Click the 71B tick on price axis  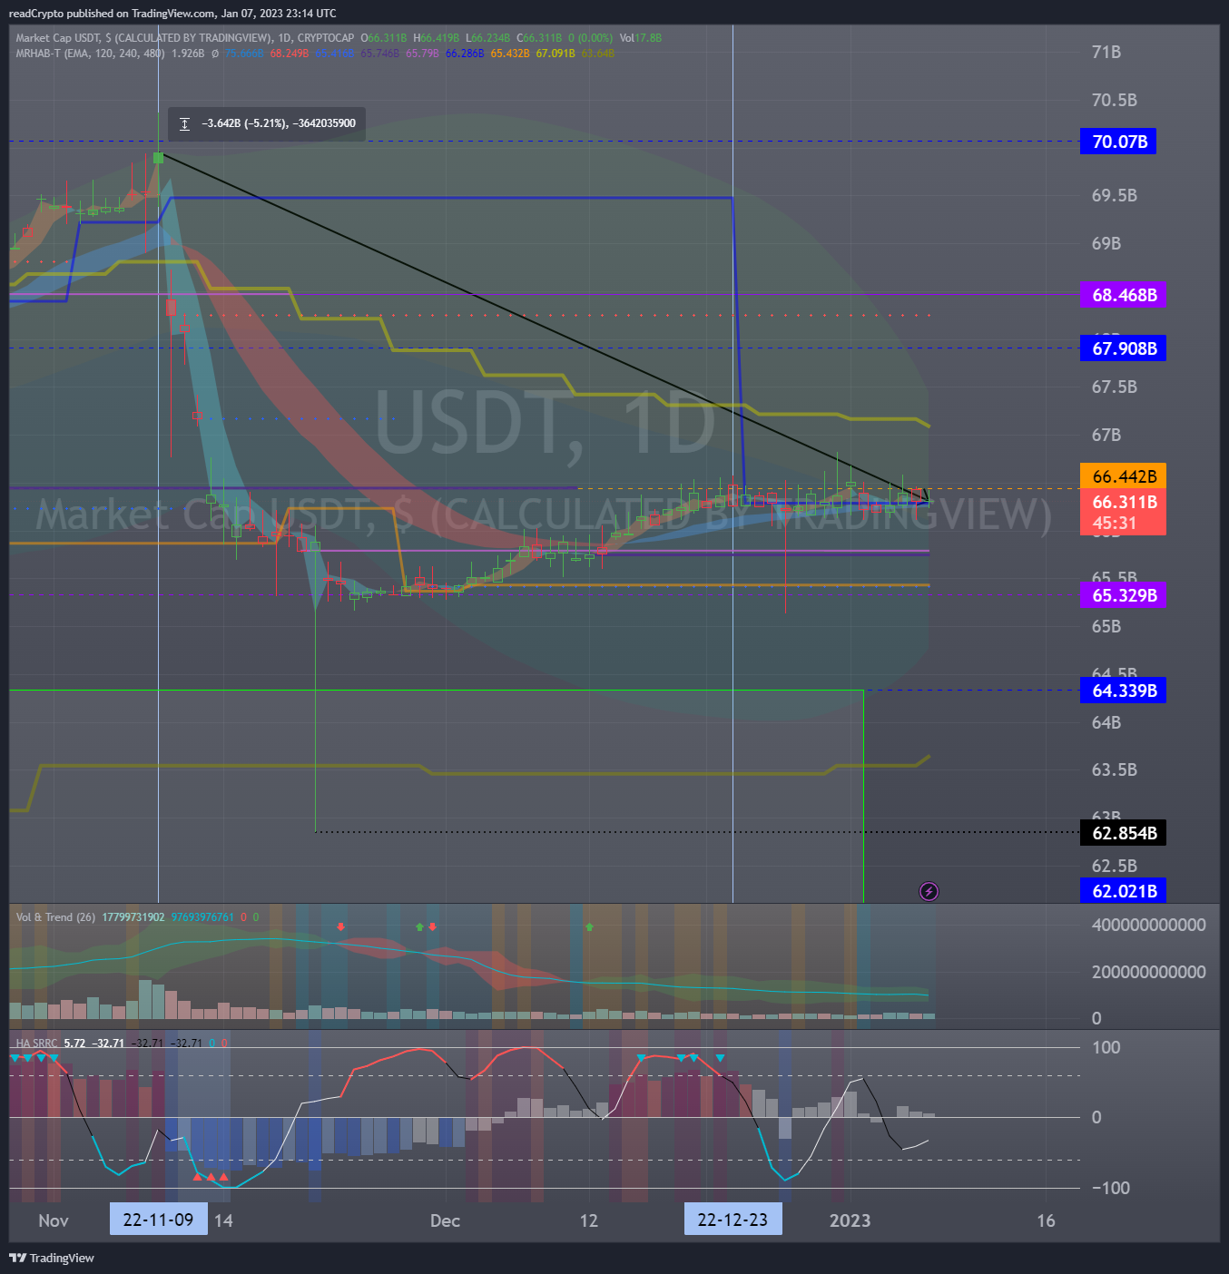coord(1106,52)
